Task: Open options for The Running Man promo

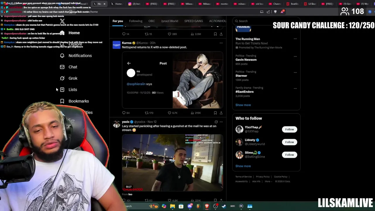Action: 295,39
